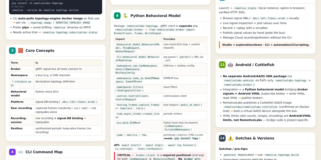321x160 pixels.
Task: Click the 'Platform' term cell
Action: [x=21, y=102]
